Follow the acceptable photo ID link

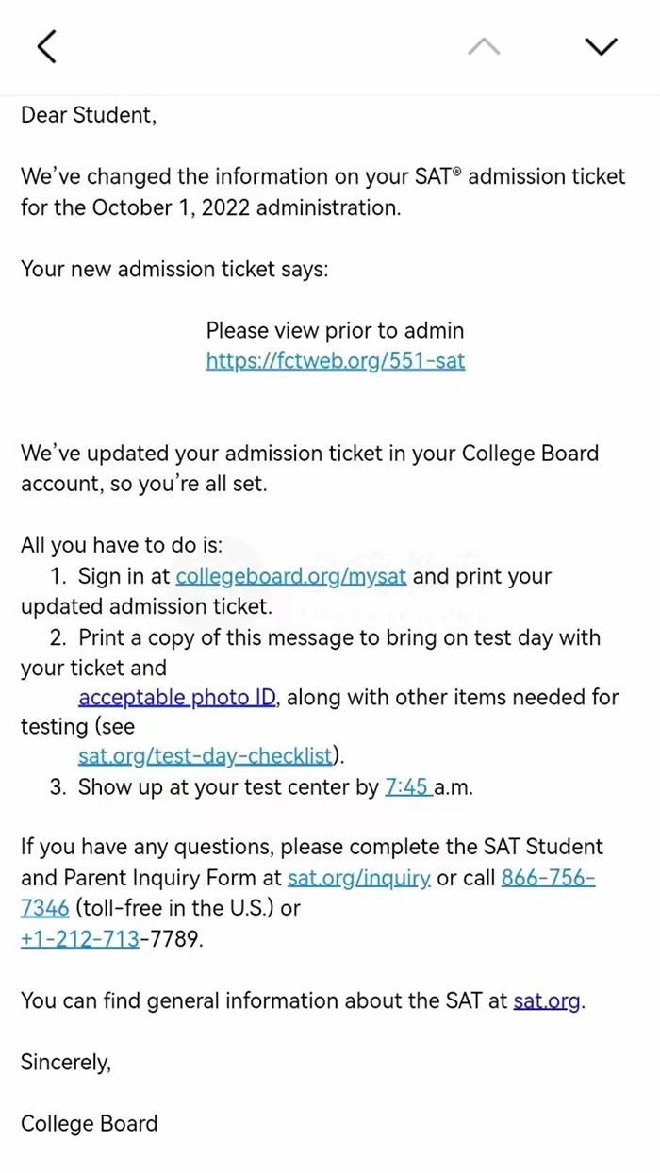pos(177,698)
